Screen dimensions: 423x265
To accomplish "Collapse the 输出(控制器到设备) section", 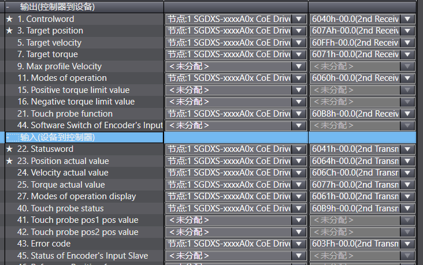I will tap(8, 7).
